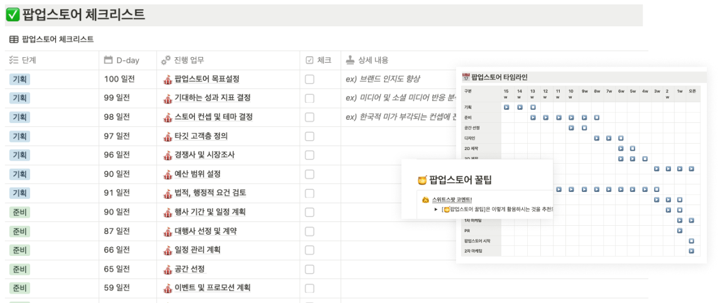
Task: Click tent icon beside 경쟁사 및 시장조사
Action: pos(168,156)
